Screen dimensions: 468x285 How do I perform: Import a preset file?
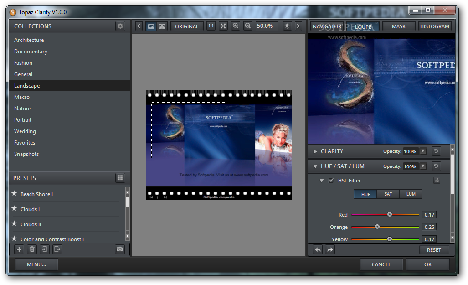(x=45, y=249)
